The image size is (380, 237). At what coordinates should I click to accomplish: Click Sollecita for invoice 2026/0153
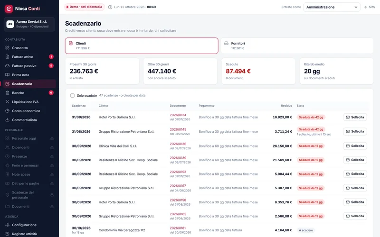[x=355, y=174]
